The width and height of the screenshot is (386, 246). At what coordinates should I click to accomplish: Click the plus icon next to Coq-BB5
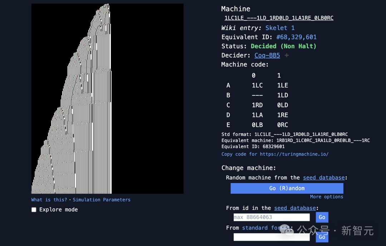[x=287, y=55]
